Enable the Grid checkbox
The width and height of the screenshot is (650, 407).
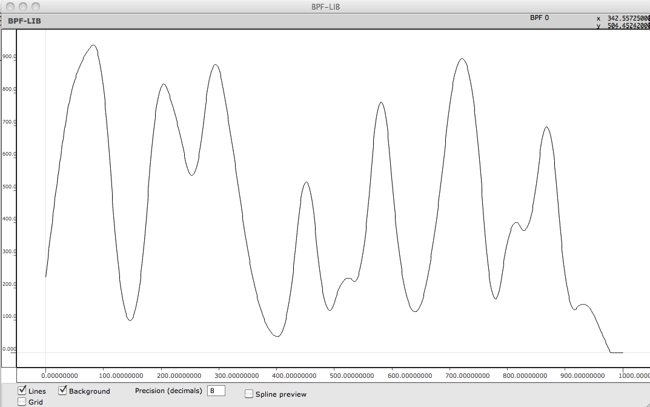(22, 401)
